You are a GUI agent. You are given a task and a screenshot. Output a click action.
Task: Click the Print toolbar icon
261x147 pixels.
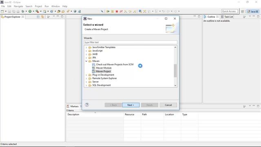[x=18, y=11]
